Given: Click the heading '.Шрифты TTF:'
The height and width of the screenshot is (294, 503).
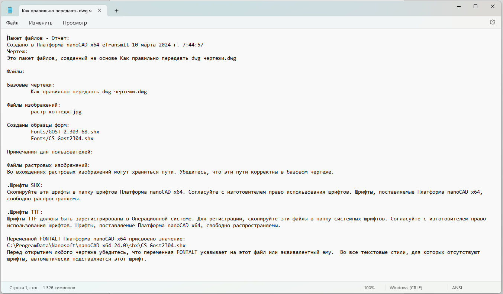Looking at the screenshot, I should tap(25, 212).
